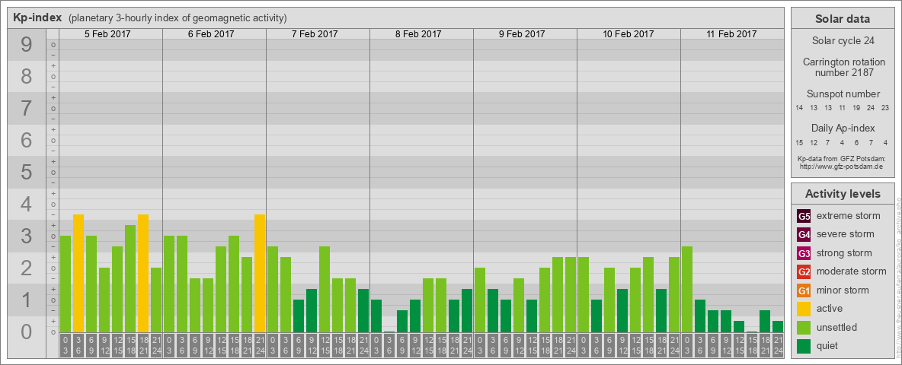Click the 'severe storm' legend label
Screen dimensions: 902x365
coord(846,234)
